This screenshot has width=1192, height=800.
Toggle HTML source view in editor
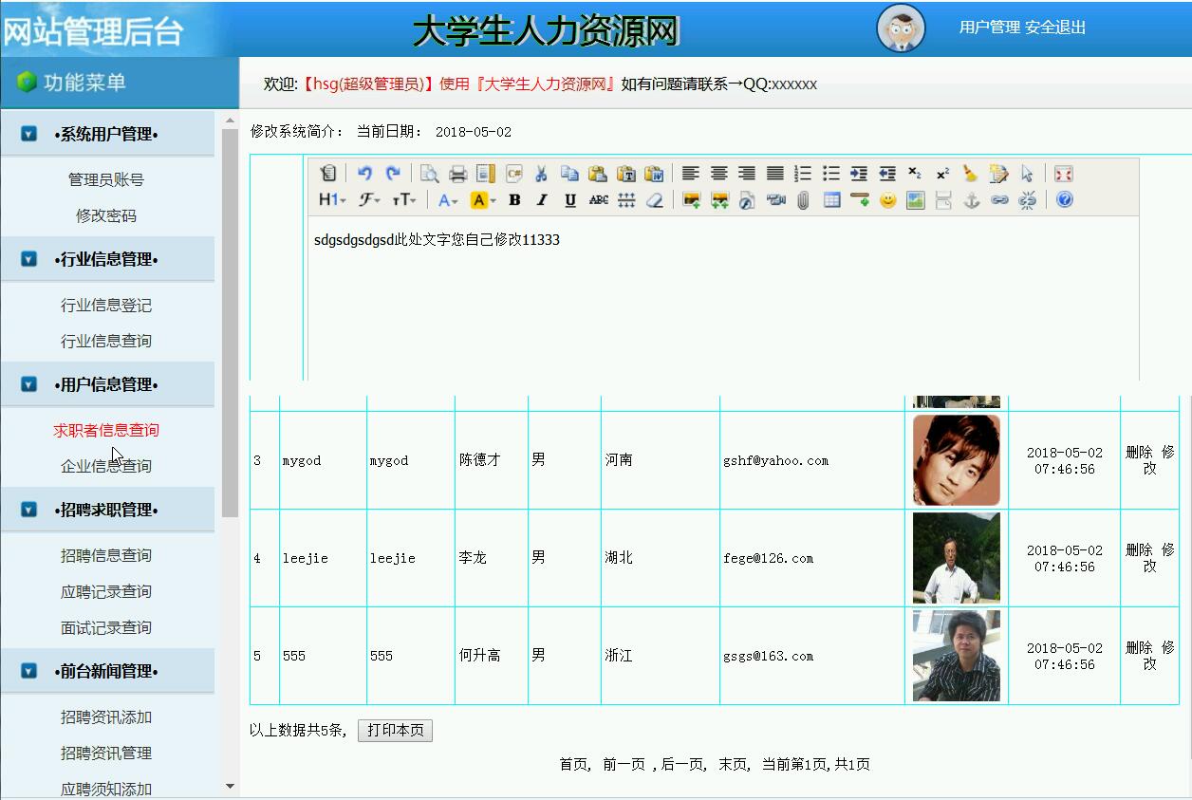(x=328, y=173)
